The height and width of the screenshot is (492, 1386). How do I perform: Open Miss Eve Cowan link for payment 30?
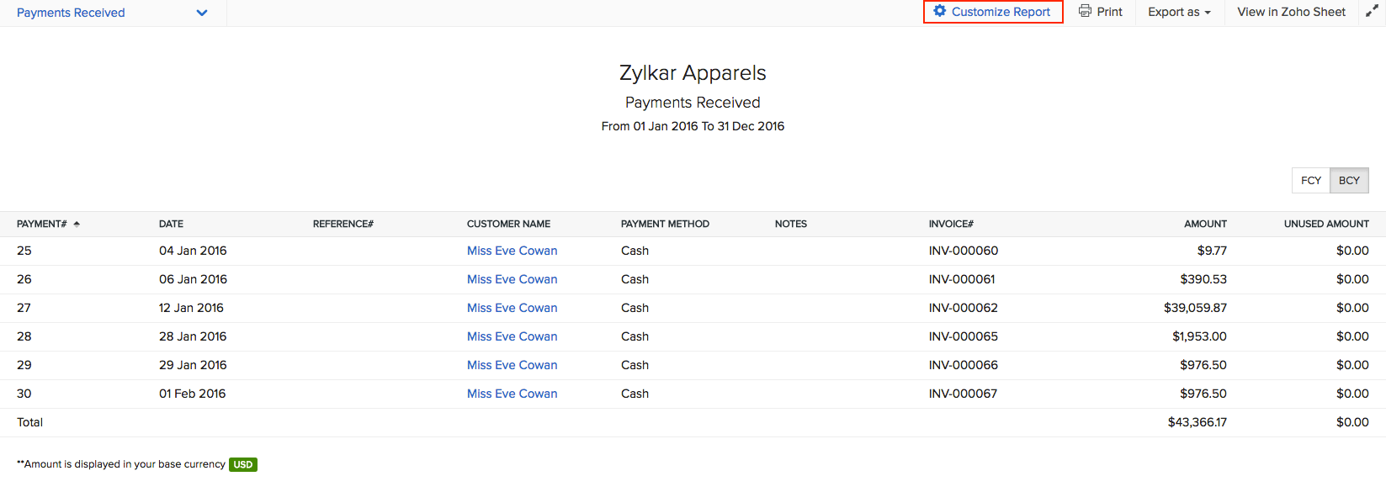512,394
